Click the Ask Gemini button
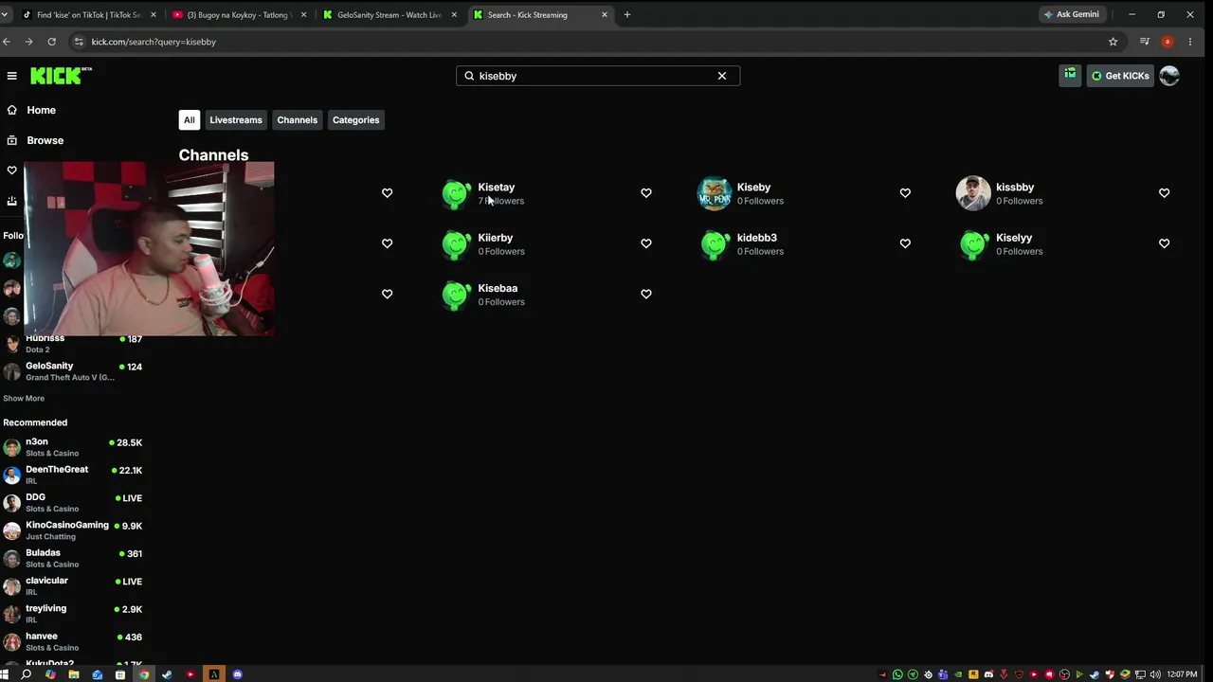The image size is (1213, 682). (1072, 15)
